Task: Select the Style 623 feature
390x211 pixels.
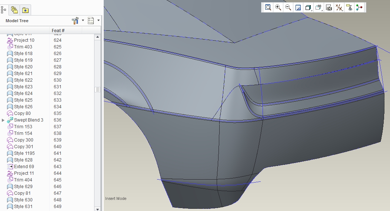Action: [23, 87]
